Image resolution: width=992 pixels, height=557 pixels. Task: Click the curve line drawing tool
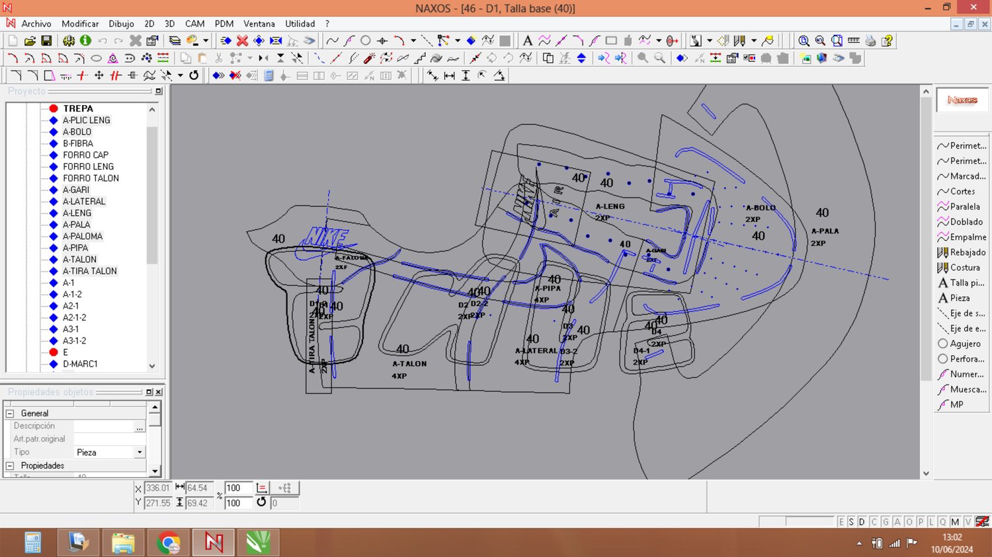[333, 41]
